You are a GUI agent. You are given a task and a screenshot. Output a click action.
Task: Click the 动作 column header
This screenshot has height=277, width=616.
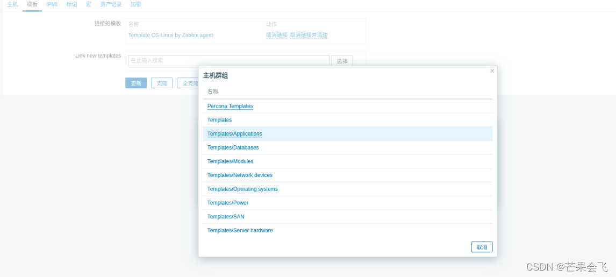[271, 24]
